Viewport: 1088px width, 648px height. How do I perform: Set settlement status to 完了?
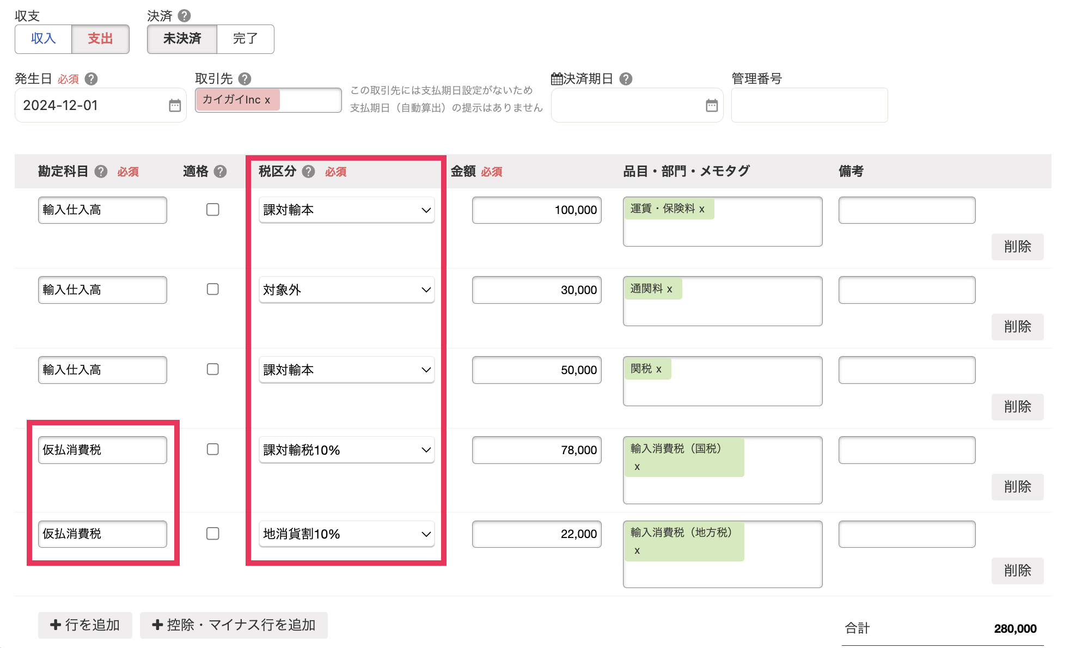[x=245, y=39]
